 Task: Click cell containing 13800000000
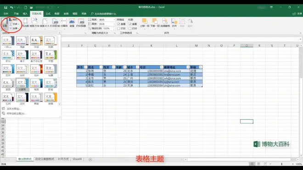tap(151, 71)
